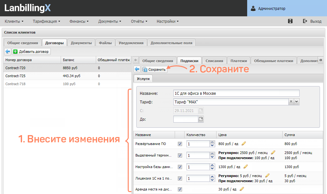
Task: Click the right scroll arrow after the Дополнит tab
Action: coord(320,60)
